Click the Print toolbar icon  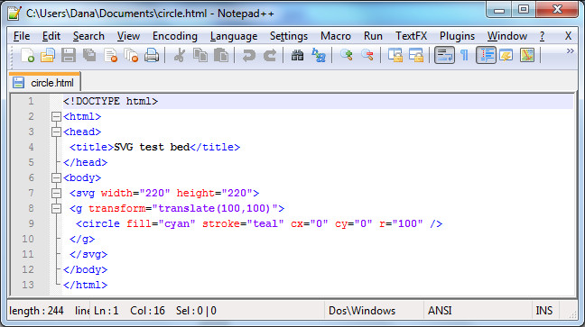(x=152, y=56)
